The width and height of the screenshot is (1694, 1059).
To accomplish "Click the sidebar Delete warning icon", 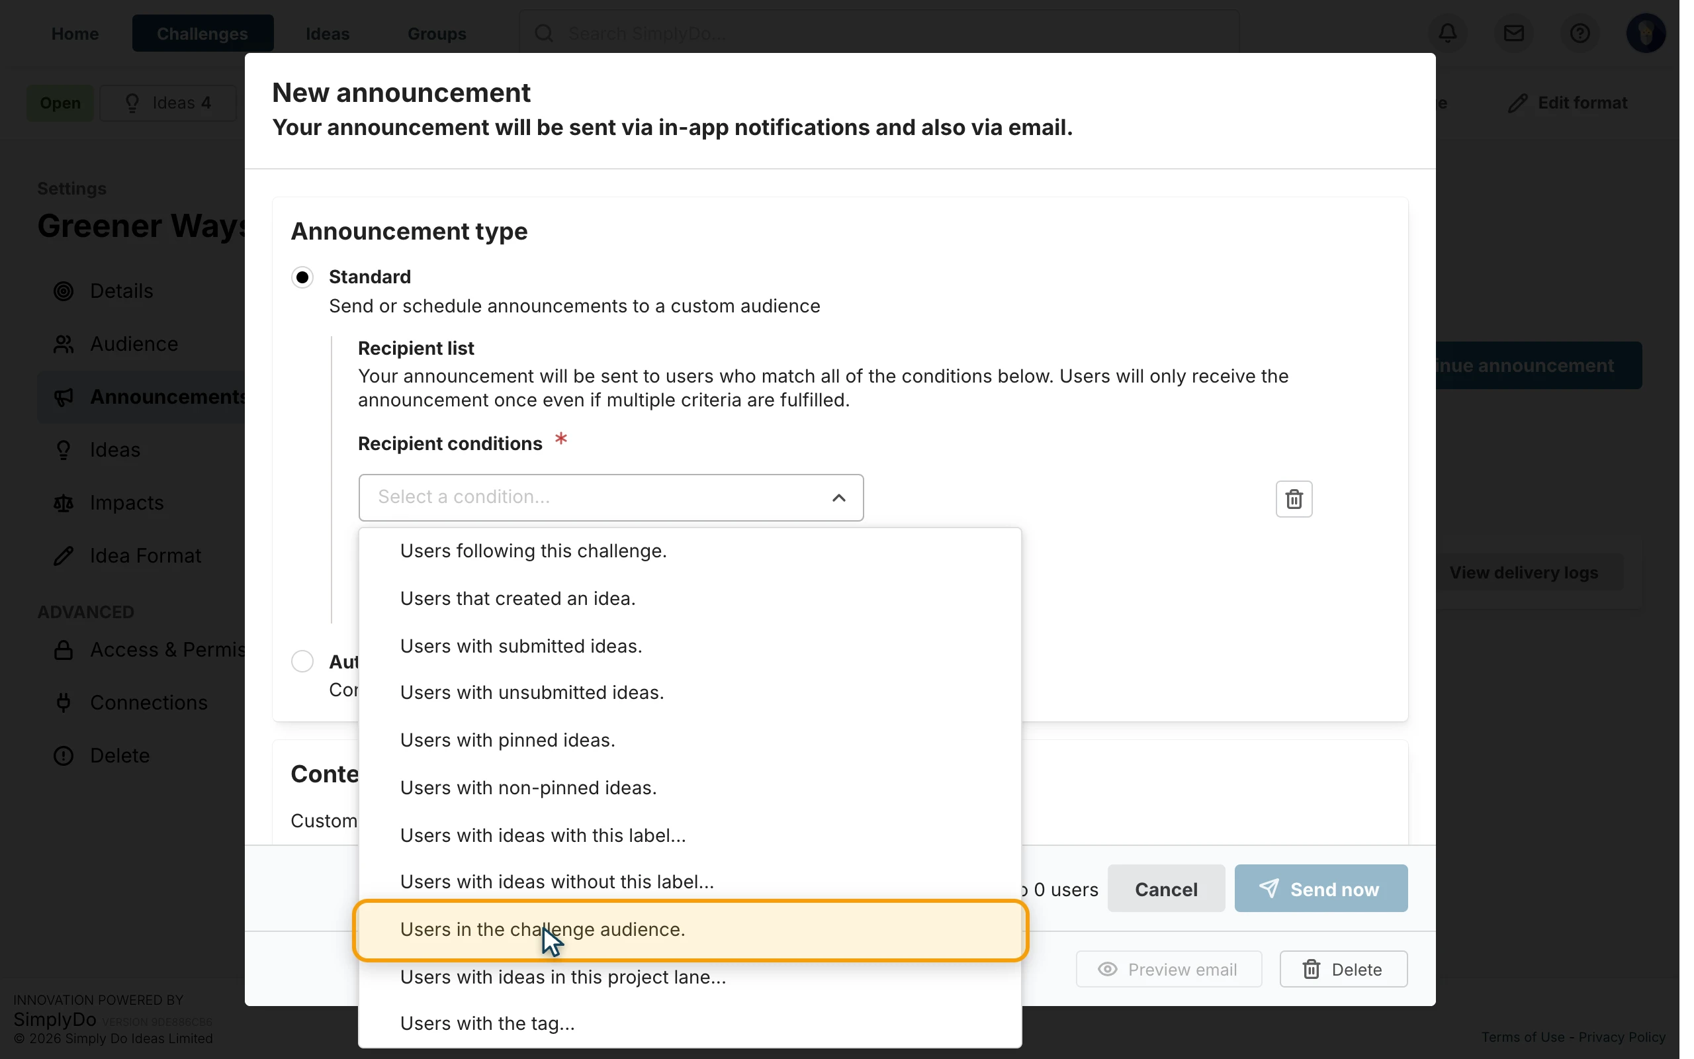I will (64, 756).
